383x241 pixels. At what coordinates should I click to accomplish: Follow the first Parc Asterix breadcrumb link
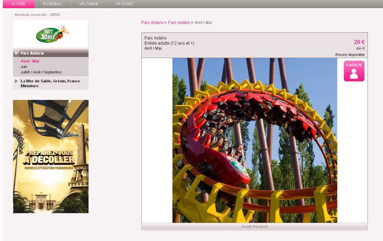(x=152, y=23)
